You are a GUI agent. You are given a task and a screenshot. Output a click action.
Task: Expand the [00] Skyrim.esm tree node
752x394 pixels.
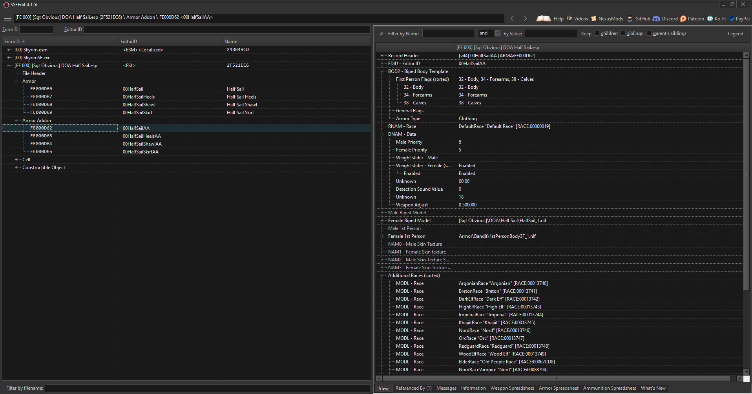[9, 50]
